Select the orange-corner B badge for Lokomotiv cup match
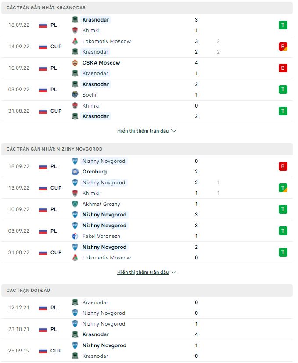 coord(283,47)
